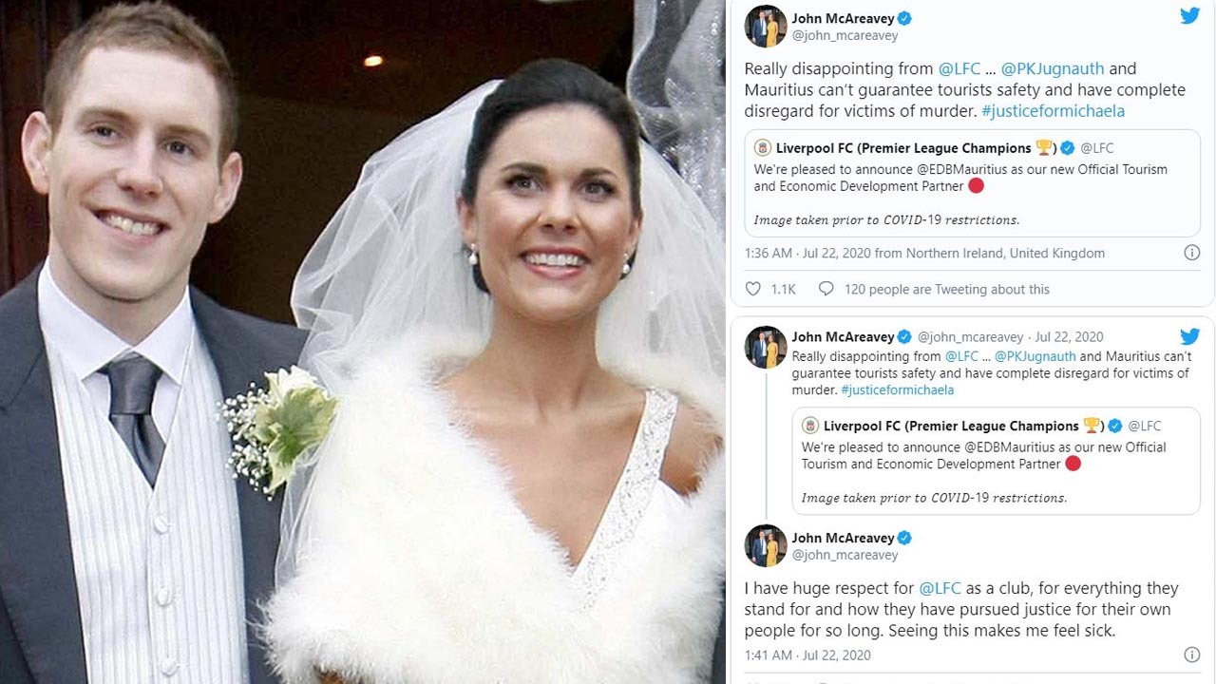Click John McAreavey's avatar in the top tweet

(765, 27)
